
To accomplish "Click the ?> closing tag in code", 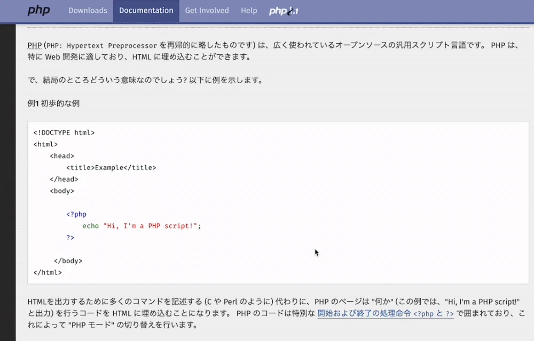I will click(x=70, y=238).
